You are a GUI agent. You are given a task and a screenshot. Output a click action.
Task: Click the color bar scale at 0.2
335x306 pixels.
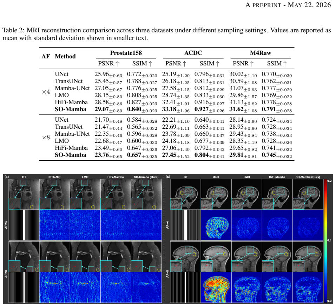click(329, 181)
